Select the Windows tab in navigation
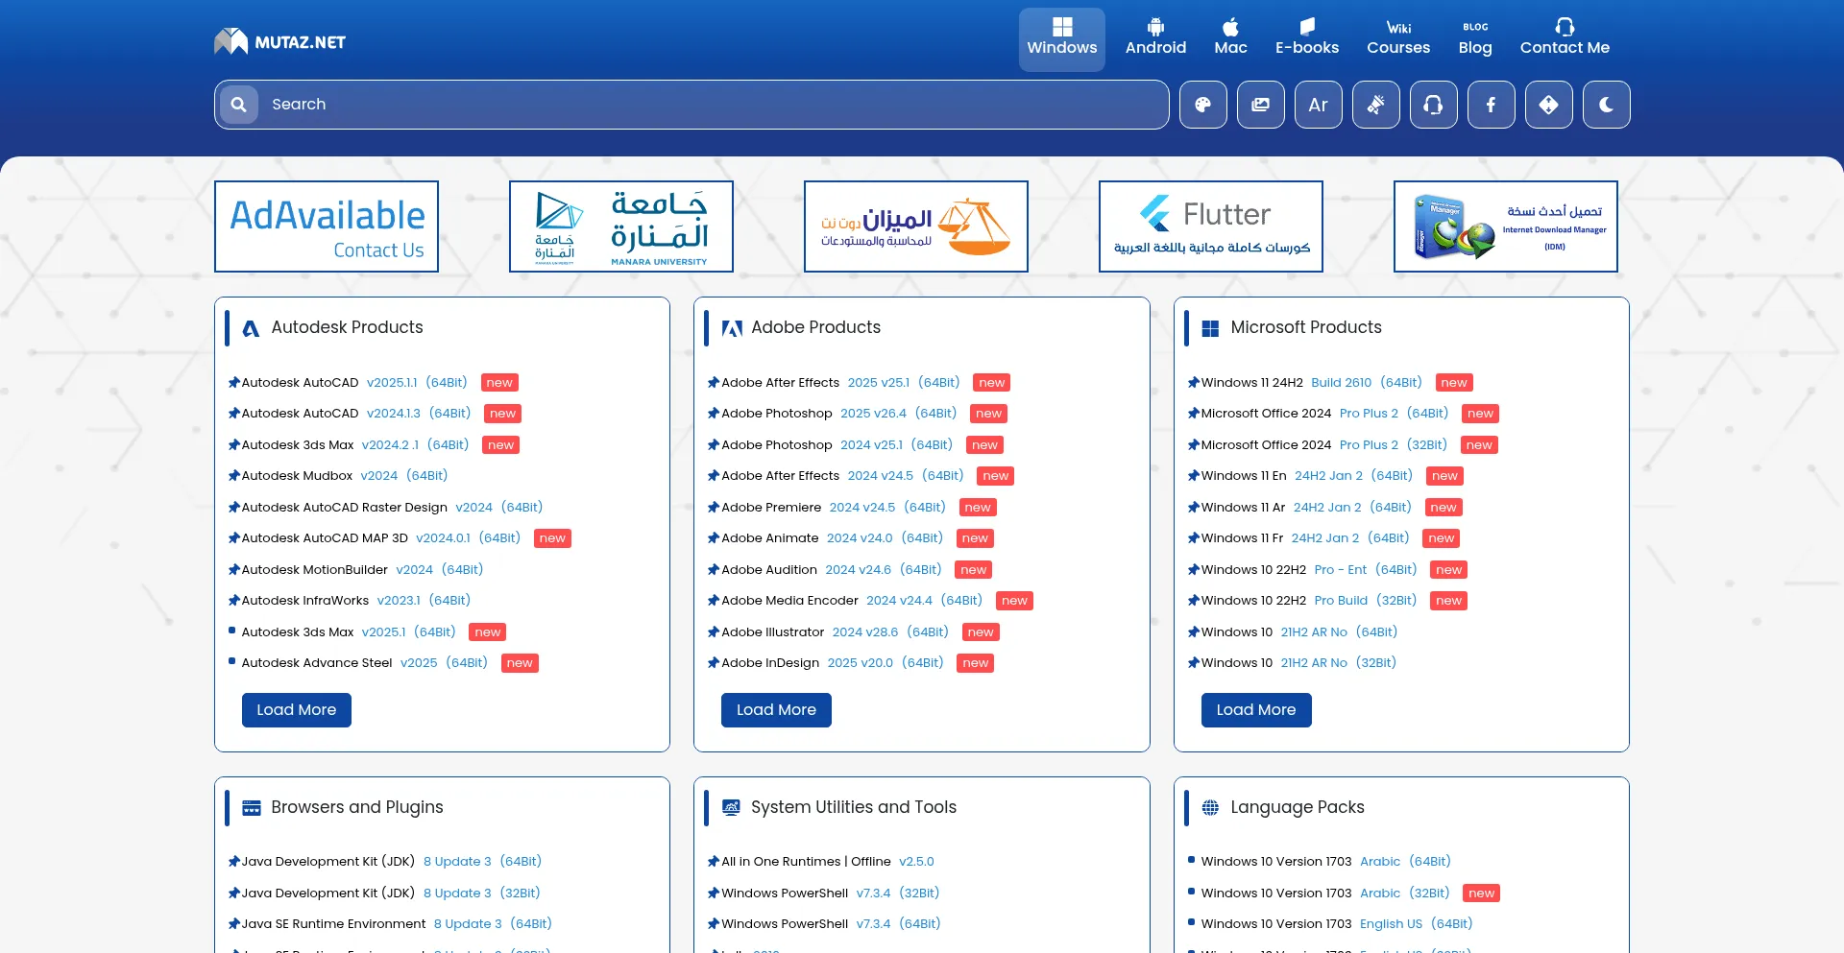 coord(1061,39)
